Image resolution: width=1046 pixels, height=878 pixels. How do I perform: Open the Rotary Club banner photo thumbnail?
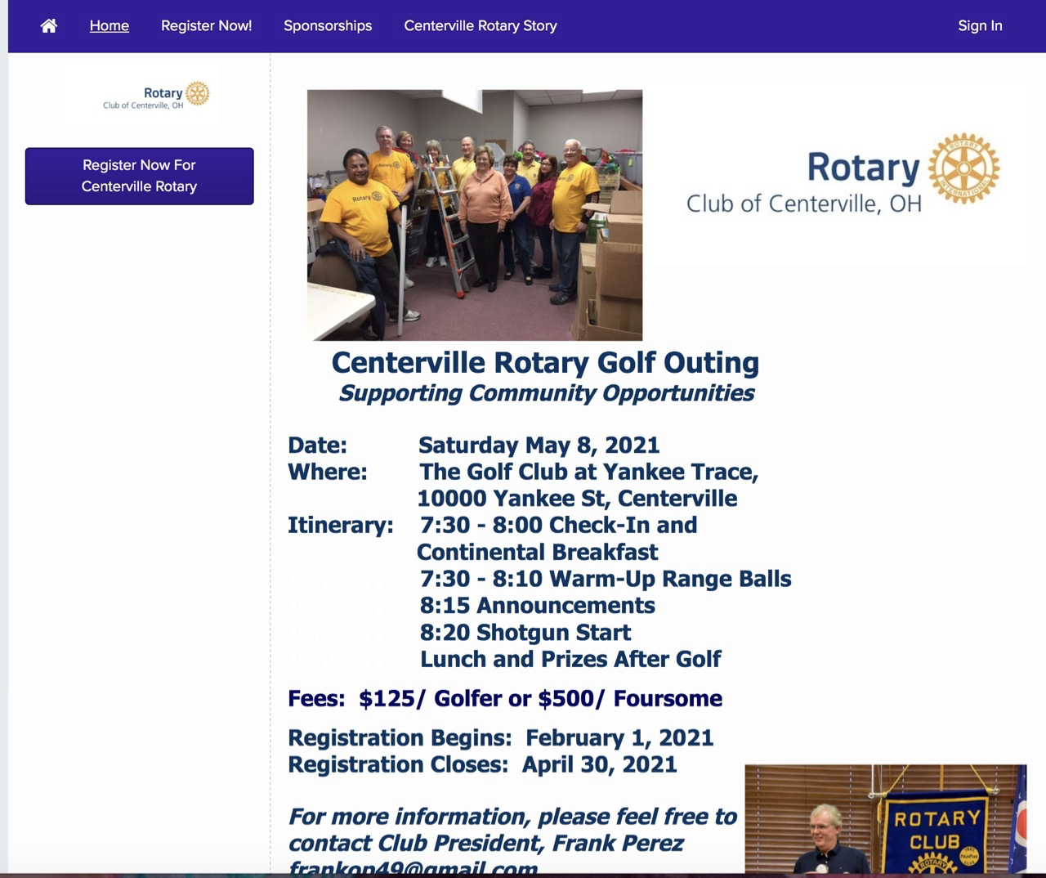point(885,820)
